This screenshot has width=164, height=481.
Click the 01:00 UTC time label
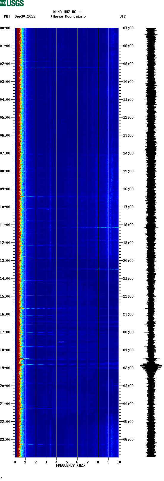click(128, 350)
